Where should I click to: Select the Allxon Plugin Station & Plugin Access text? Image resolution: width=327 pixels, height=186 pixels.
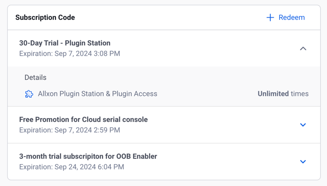(97, 94)
